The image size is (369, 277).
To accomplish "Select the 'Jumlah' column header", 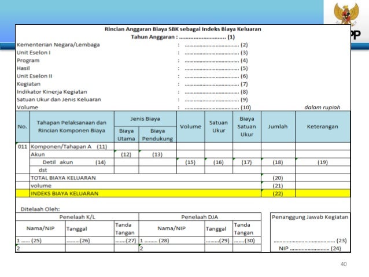I will pos(278,127).
